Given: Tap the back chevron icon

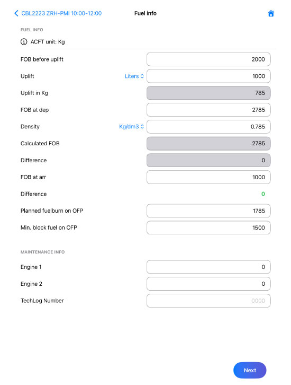Looking at the screenshot, I should [x=16, y=13].
